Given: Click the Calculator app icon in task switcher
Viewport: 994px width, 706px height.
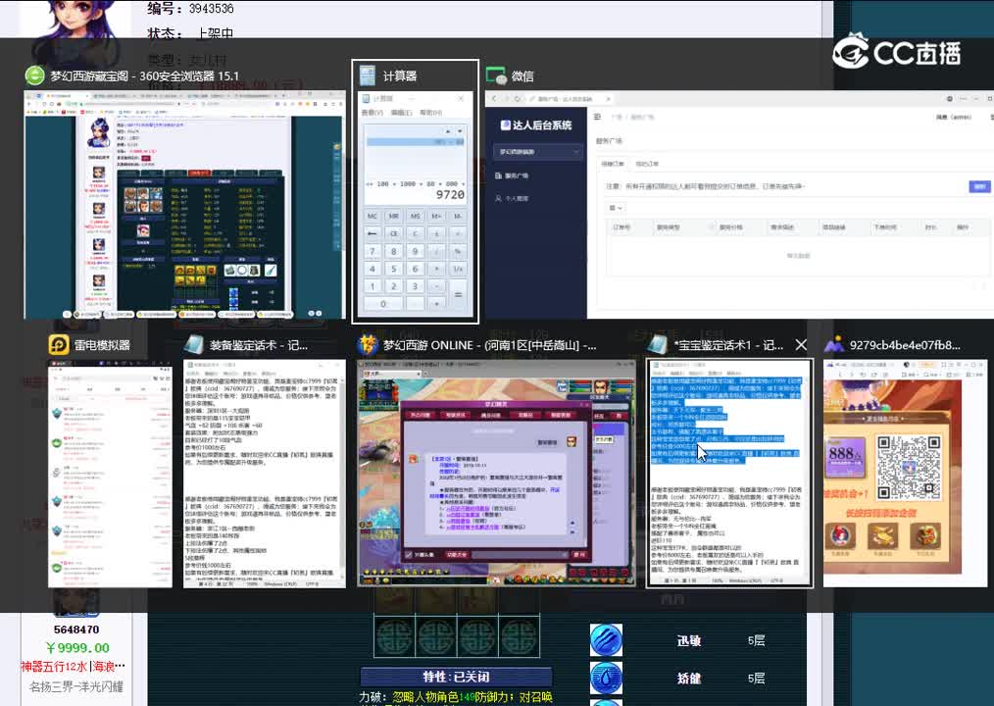Looking at the screenshot, I should (367, 76).
